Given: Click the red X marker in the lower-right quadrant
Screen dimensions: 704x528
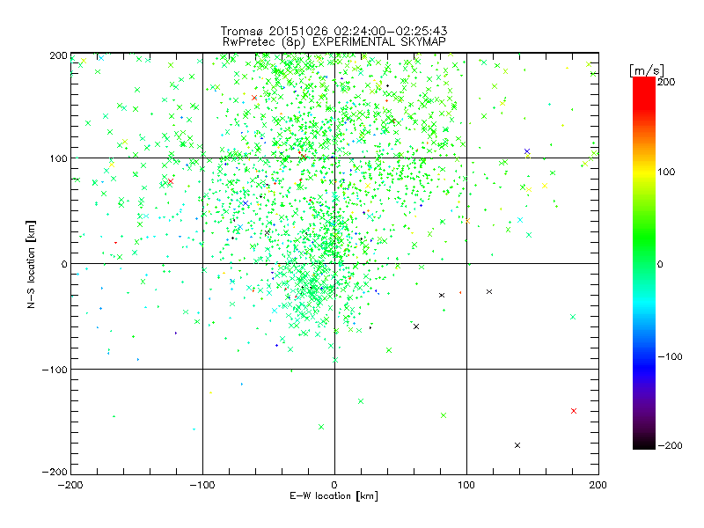Looking at the screenshot, I should pos(574,411).
